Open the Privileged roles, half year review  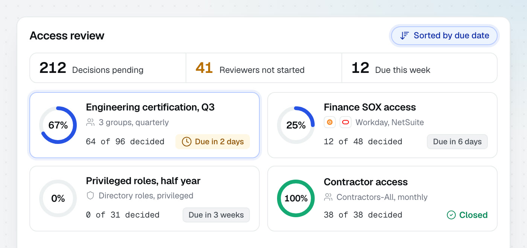(145, 198)
